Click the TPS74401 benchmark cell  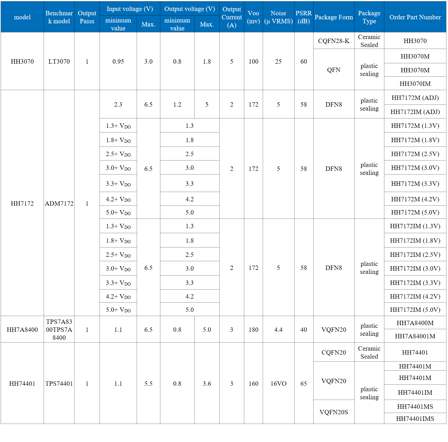coord(59,383)
